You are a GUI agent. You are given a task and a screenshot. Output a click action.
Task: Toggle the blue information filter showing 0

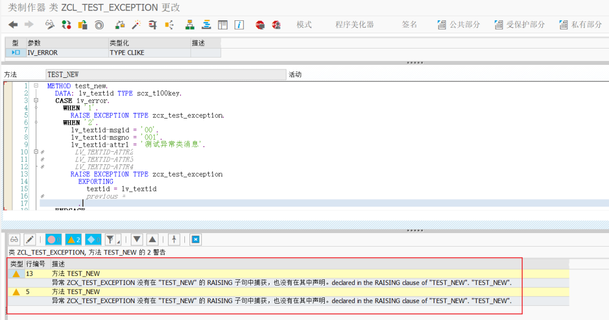(x=93, y=239)
